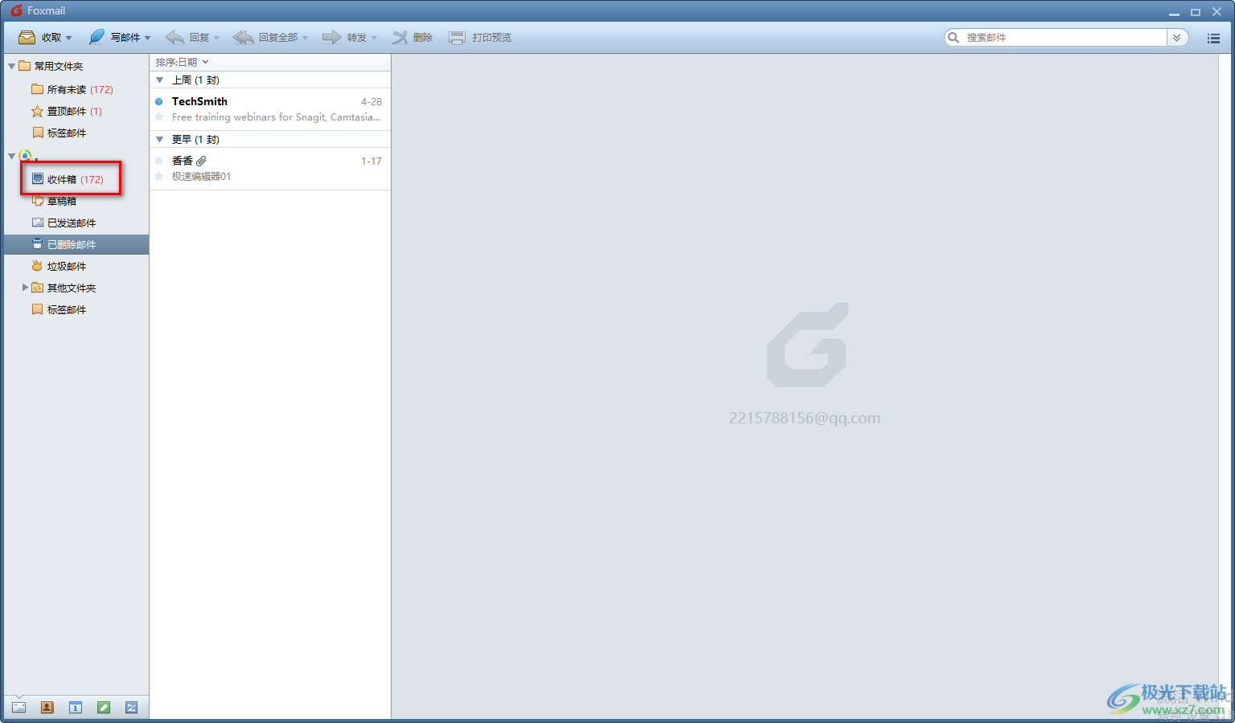This screenshot has width=1235, height=723.
Task: Open the RSS subscription view icon
Action: click(x=132, y=708)
